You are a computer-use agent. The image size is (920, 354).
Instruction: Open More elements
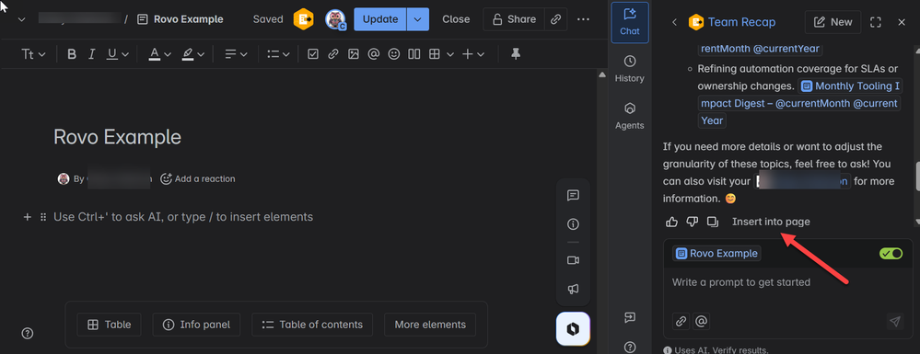(430, 325)
